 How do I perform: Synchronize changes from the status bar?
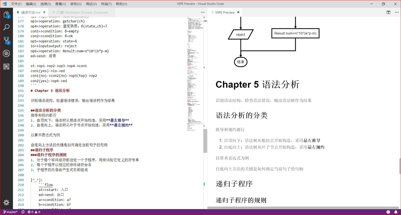(x=23, y=212)
